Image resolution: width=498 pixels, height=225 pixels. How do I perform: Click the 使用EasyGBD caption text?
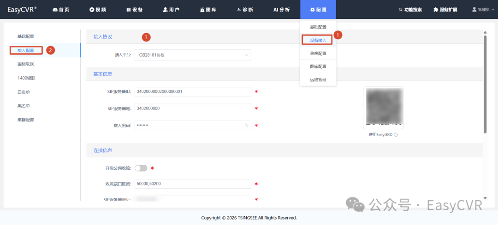[x=380, y=135]
